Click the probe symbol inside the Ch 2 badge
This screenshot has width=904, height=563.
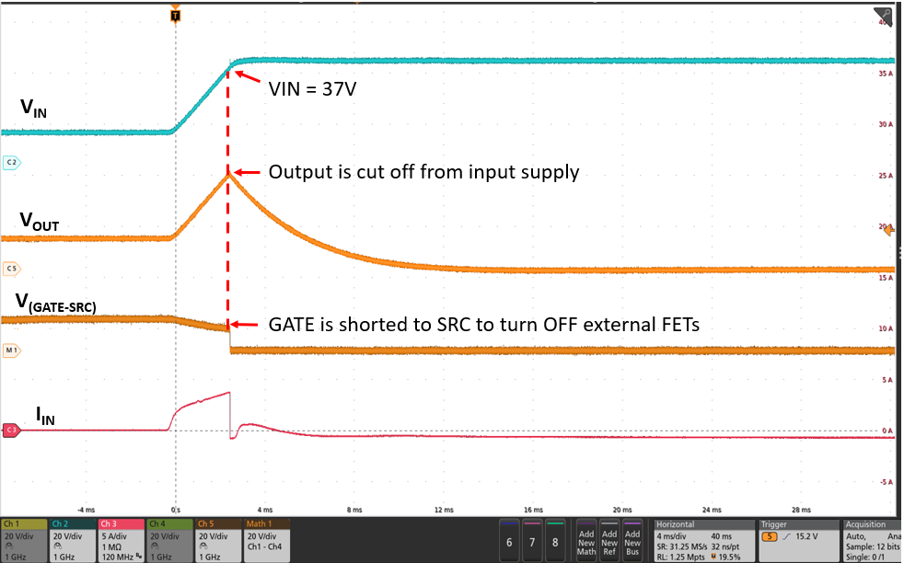pyautogui.click(x=57, y=544)
